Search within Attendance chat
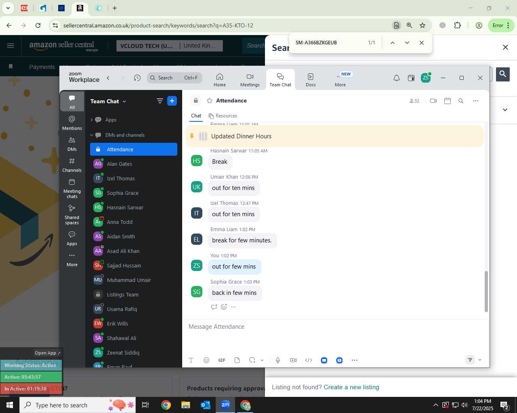 [x=461, y=101]
